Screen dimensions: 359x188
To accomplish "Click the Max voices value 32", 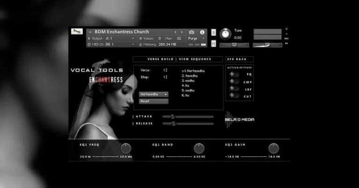I will click(179, 39).
